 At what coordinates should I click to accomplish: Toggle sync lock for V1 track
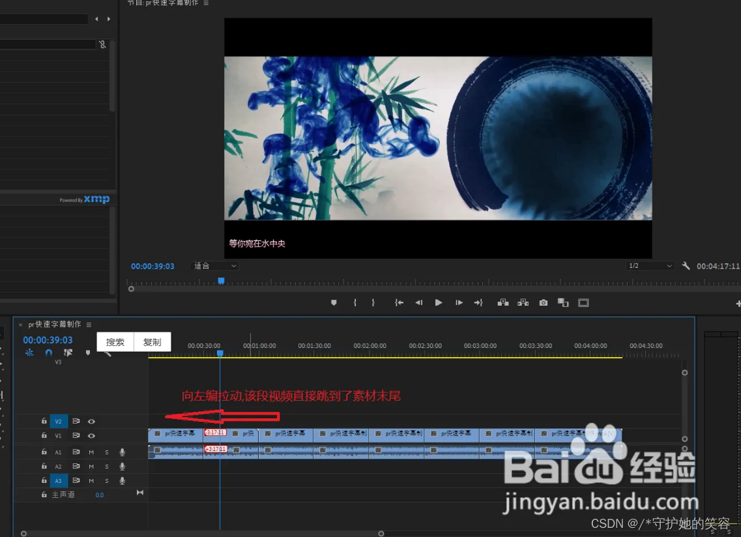click(x=76, y=435)
